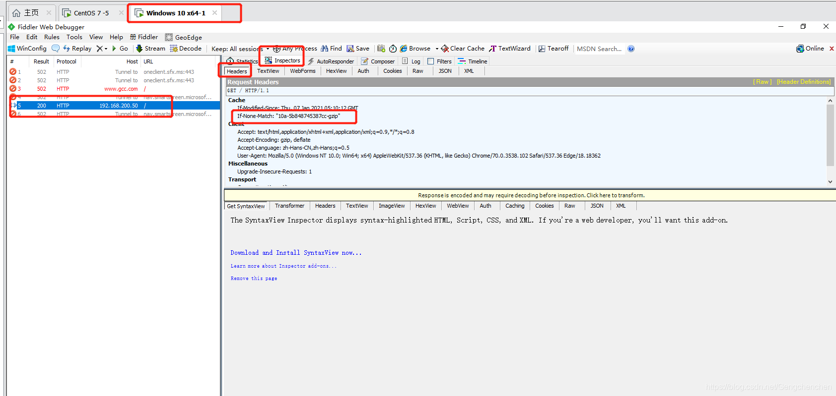Screen dimensions: 836x396
Task: Focus the MSDN Search field
Action: coord(599,49)
